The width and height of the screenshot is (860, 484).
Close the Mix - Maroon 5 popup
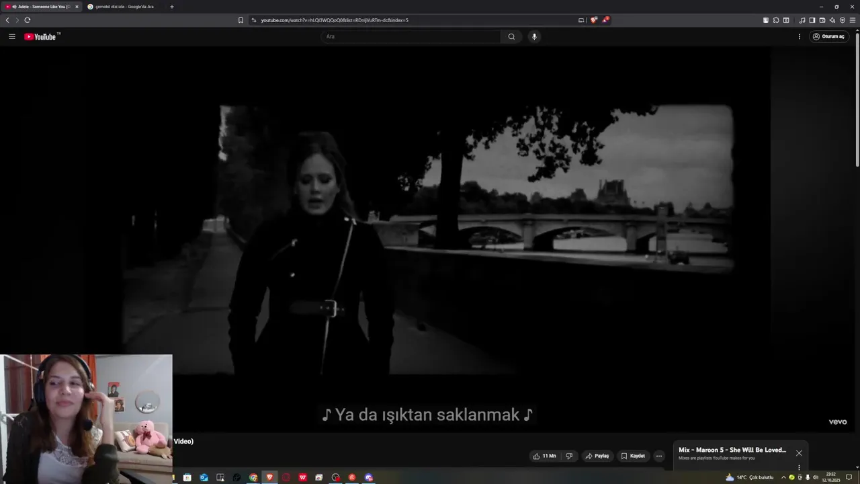799,453
